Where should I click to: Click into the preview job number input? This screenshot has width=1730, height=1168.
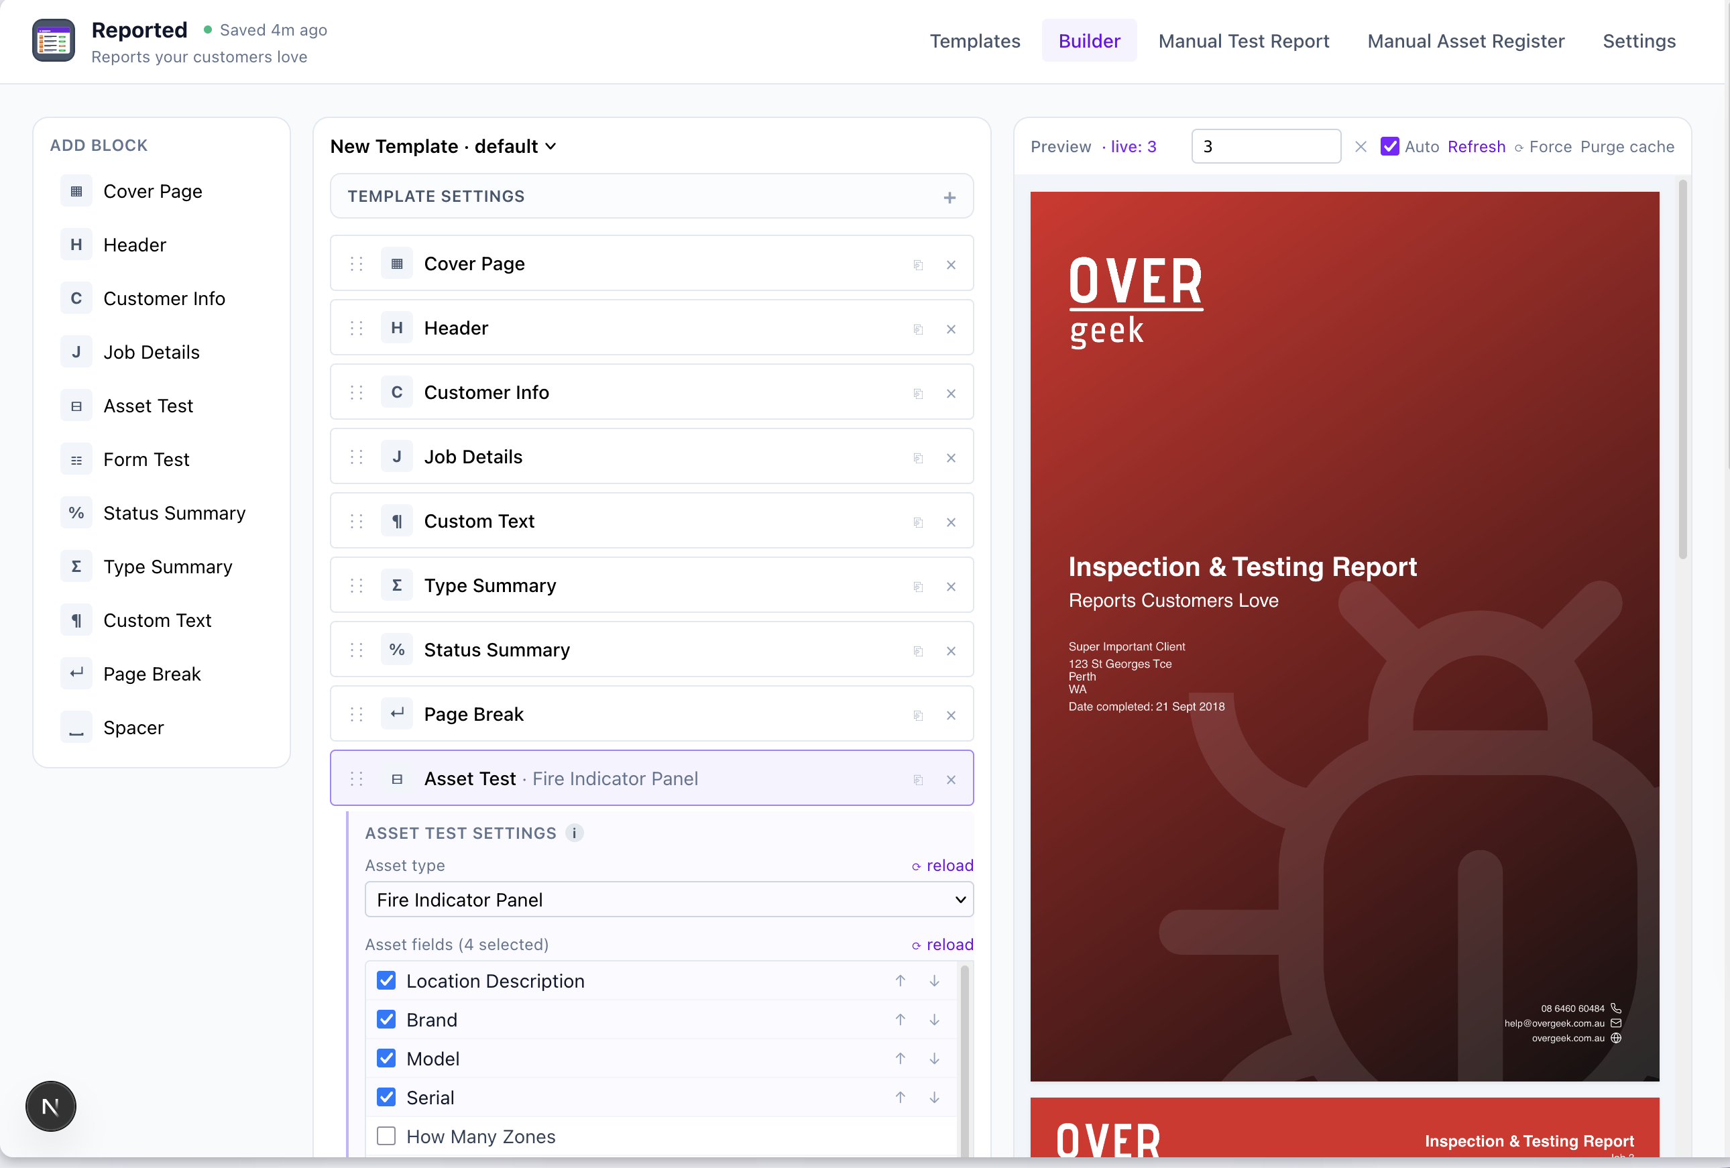[x=1265, y=146]
